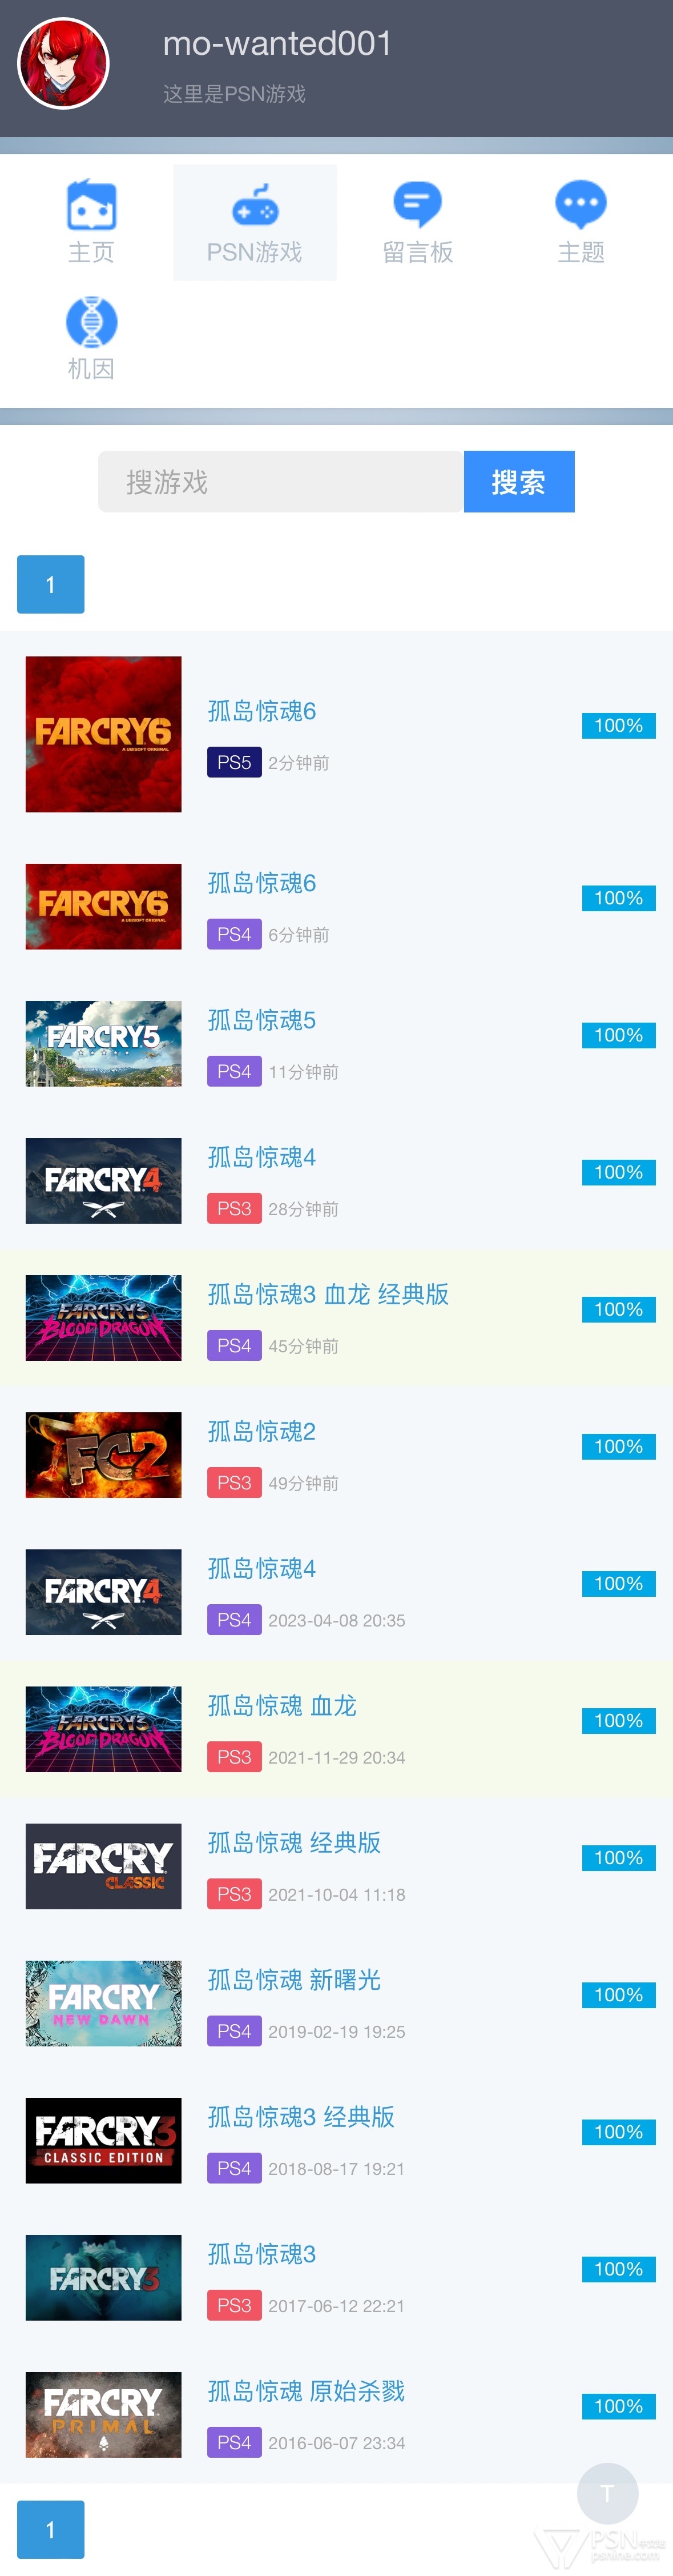Screen dimensions: 673x2576
Task: Open 孤岛惊魂3 血龙 经典版 link
Action: point(328,1294)
